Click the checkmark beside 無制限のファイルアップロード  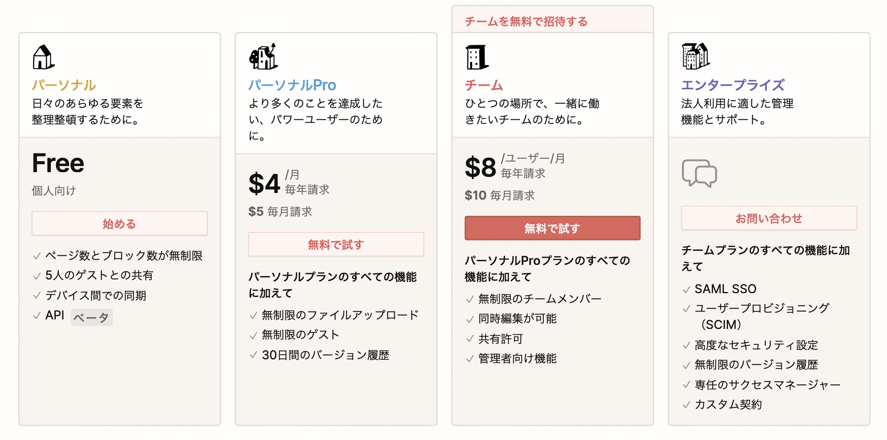pos(253,316)
